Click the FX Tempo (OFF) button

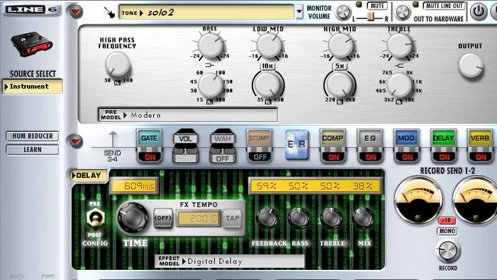pyautogui.click(x=163, y=218)
